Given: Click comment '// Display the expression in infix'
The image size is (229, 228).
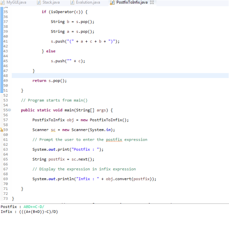Looking at the screenshot, I should click(84, 169).
